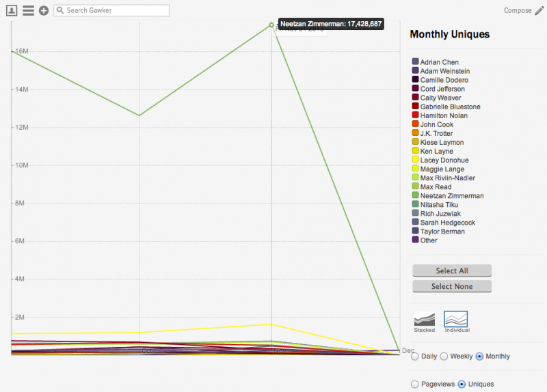Viewport: 547px width, 392px height.
Task: Toggle John Cook color swatch
Action: tap(415, 124)
